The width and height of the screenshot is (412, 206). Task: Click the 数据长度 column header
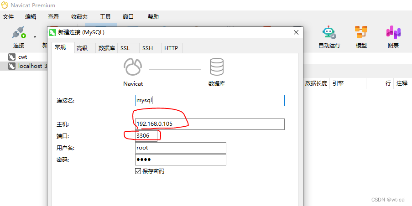(x=316, y=83)
